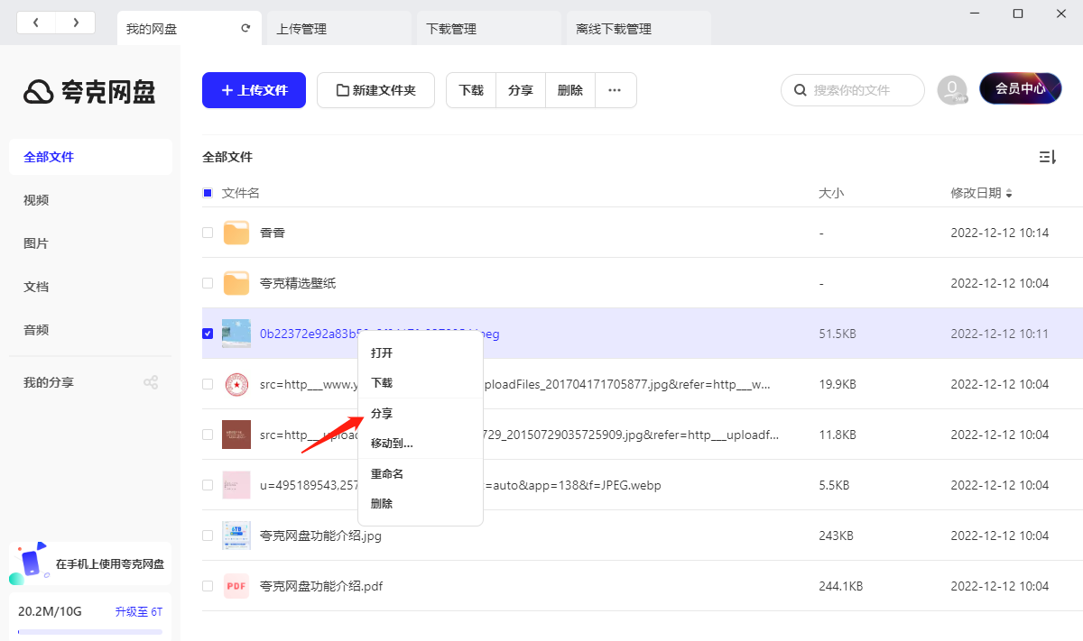Click the back navigation arrow
Image resolution: width=1083 pixels, height=641 pixels.
36,22
